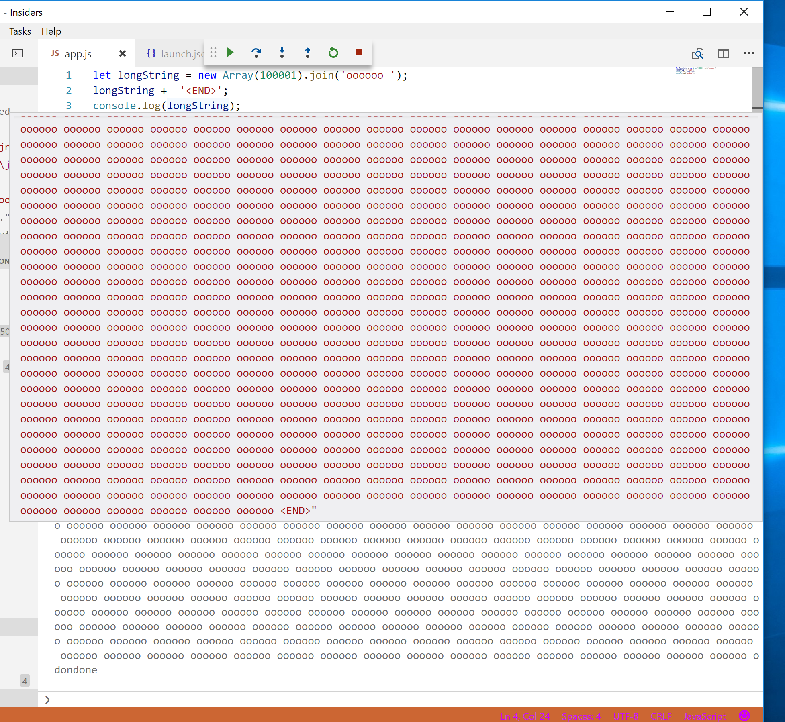785x722 pixels.
Task: Click the Step Out icon
Action: pos(307,53)
